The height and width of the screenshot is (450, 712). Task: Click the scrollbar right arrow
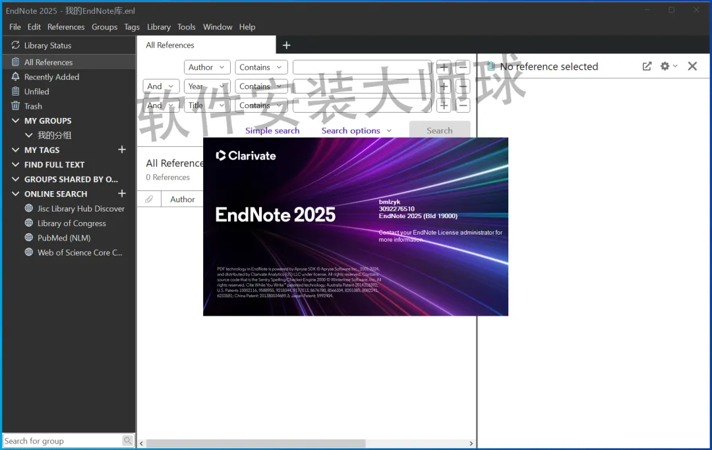click(471, 443)
